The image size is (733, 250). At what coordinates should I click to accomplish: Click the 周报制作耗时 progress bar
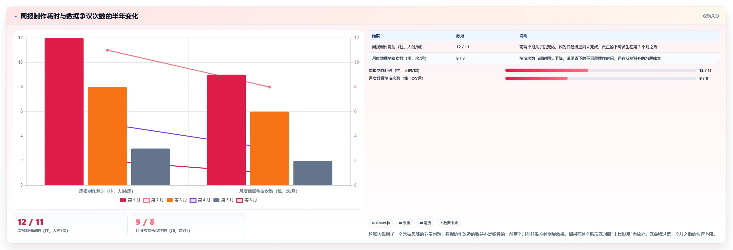coord(601,70)
